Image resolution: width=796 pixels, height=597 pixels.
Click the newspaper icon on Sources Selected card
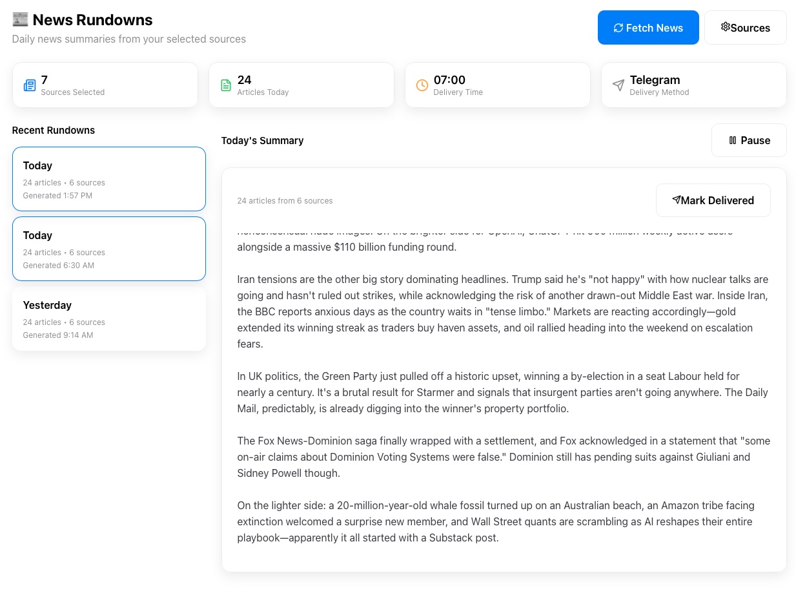click(30, 85)
